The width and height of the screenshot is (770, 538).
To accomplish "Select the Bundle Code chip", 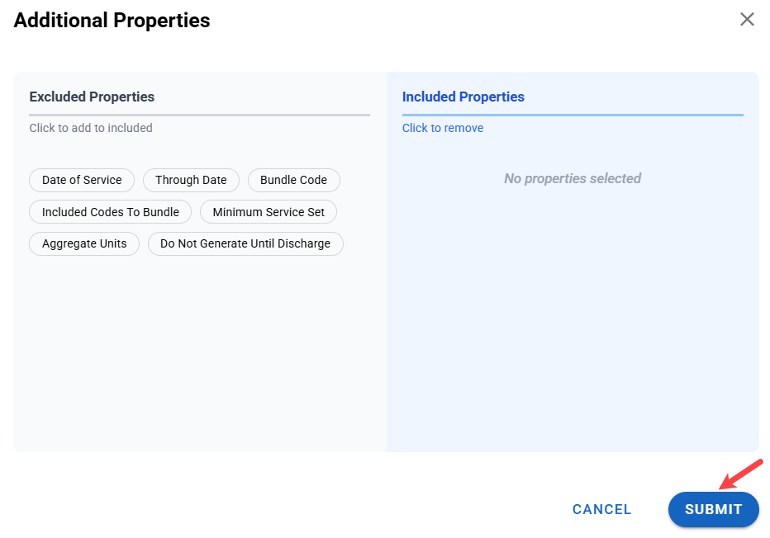I will (293, 180).
